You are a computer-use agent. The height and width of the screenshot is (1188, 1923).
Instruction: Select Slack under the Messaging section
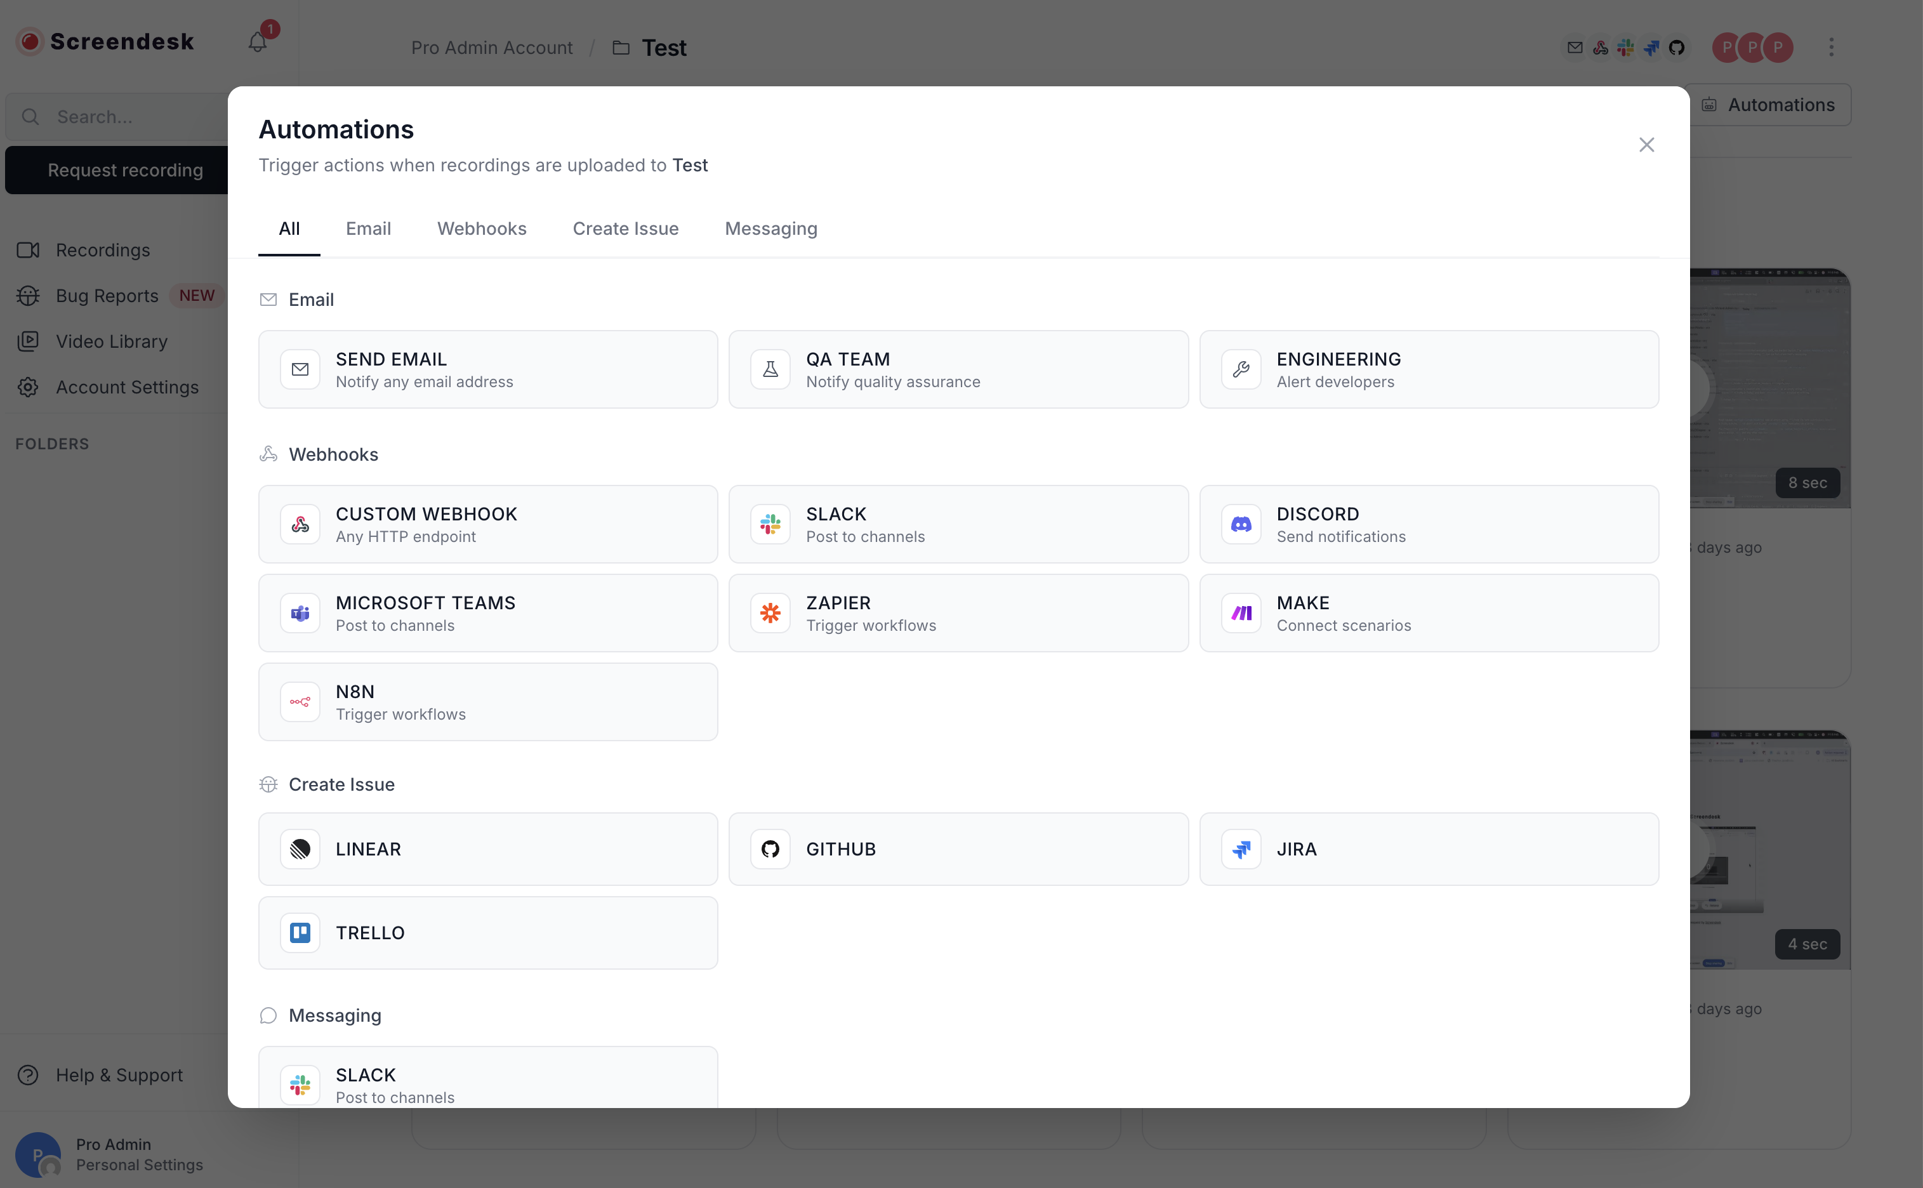point(488,1085)
